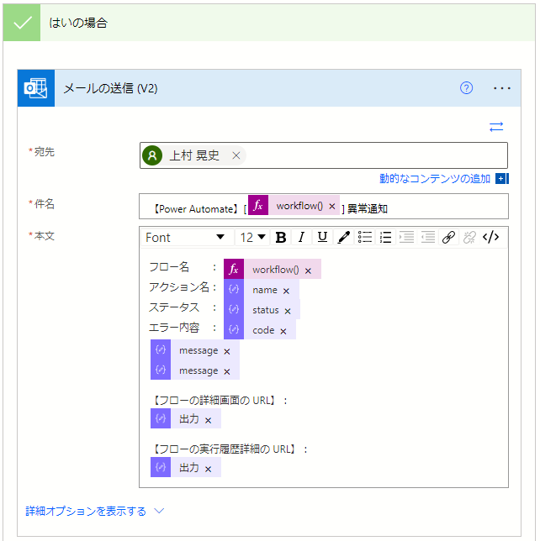Click the code dynamic content token icon
Screen dimensions: 540x541
[234, 329]
